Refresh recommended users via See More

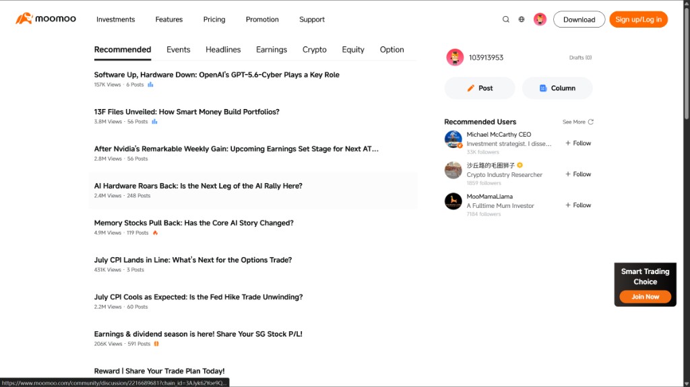click(590, 122)
